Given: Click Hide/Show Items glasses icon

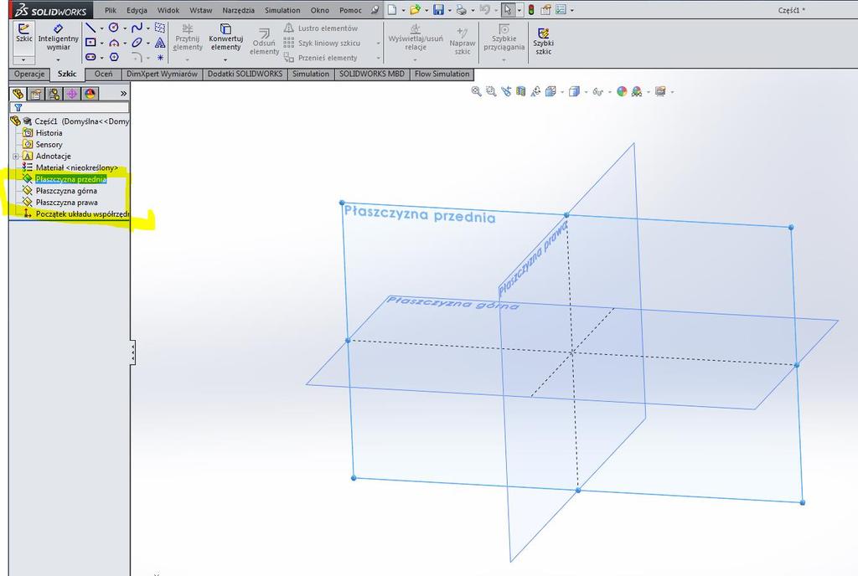Looking at the screenshot, I should [x=597, y=92].
